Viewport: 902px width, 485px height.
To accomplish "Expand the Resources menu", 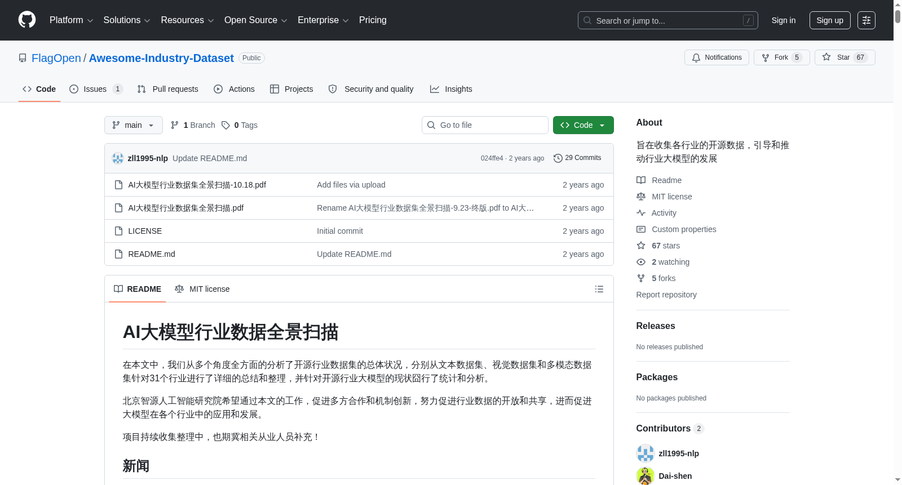I will coord(187,20).
